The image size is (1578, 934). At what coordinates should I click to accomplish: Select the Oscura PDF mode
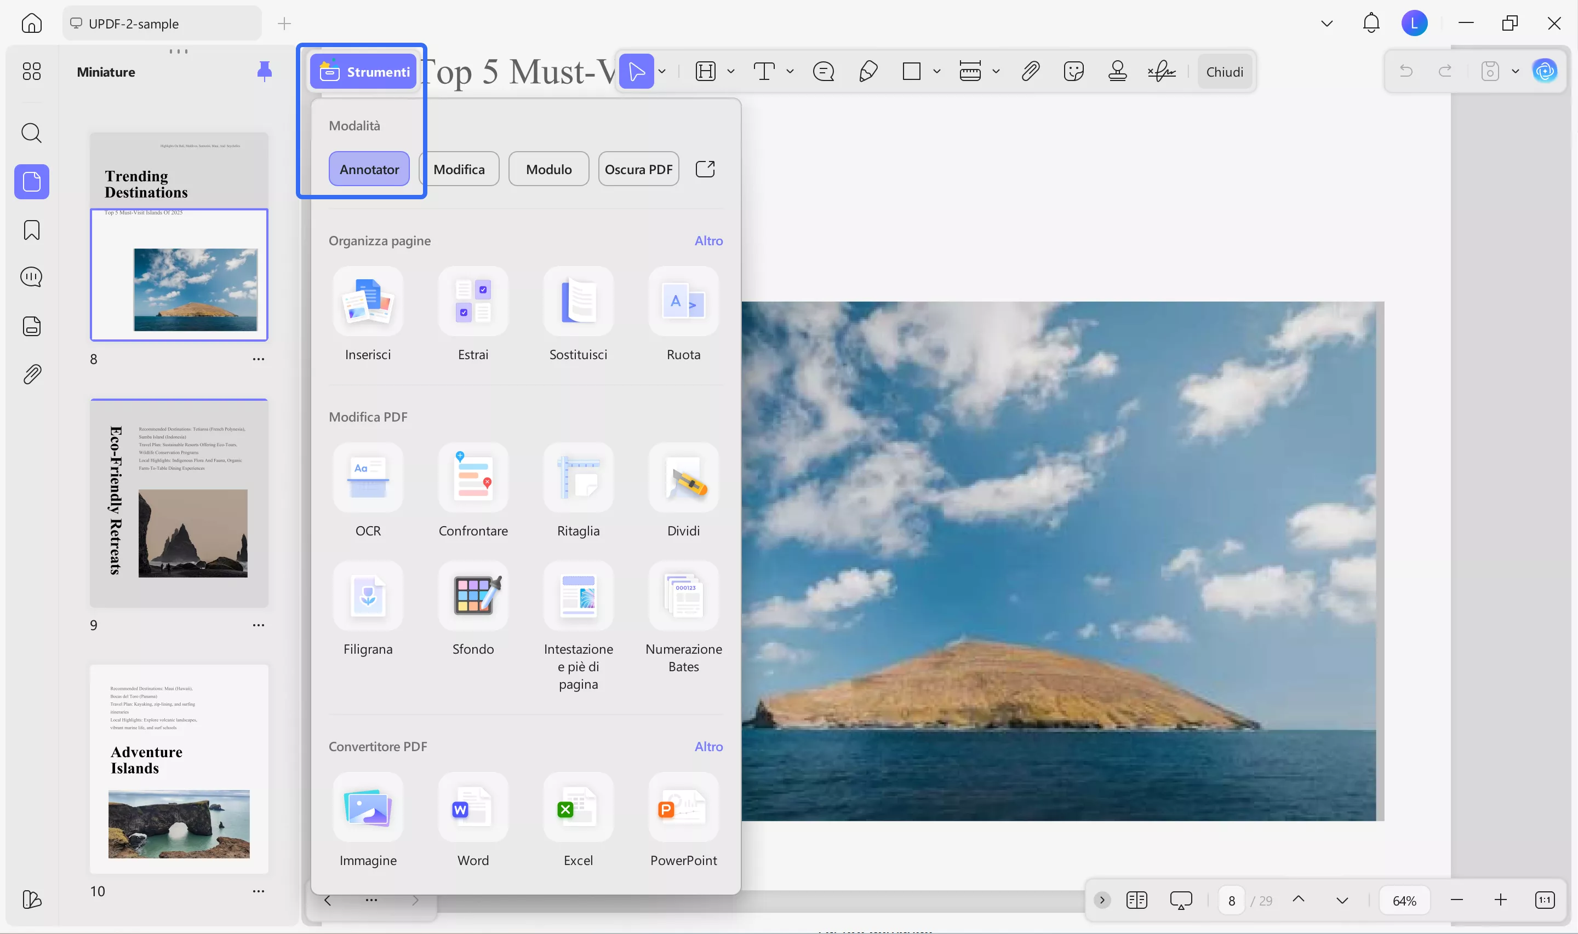638,169
